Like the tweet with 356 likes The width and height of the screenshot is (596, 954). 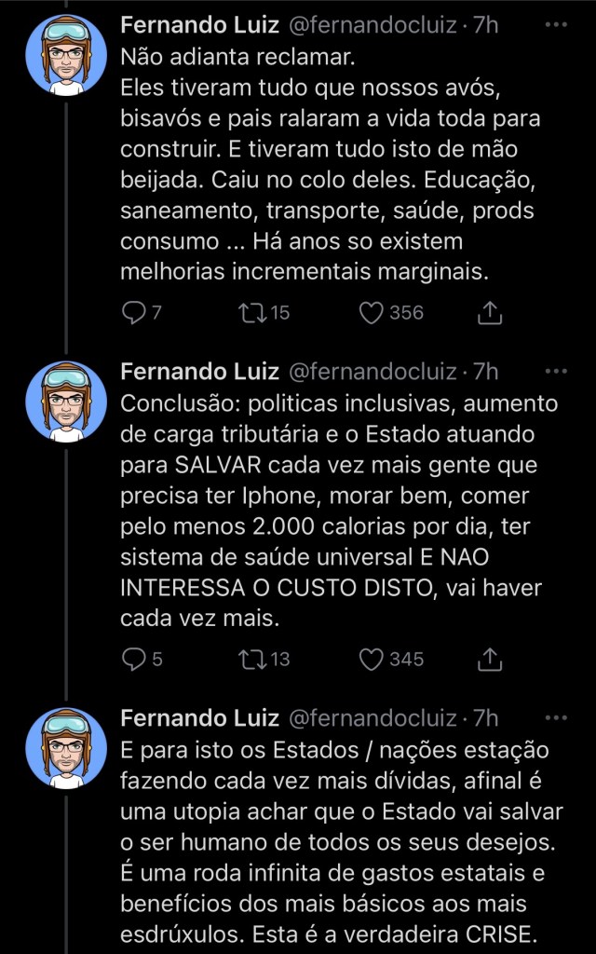pos(372,313)
